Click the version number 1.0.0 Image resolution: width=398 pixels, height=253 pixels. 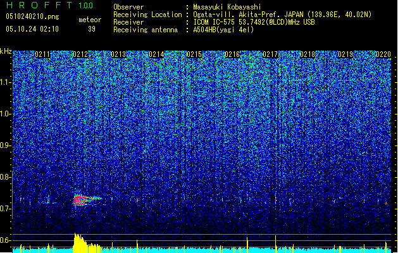click(85, 5)
